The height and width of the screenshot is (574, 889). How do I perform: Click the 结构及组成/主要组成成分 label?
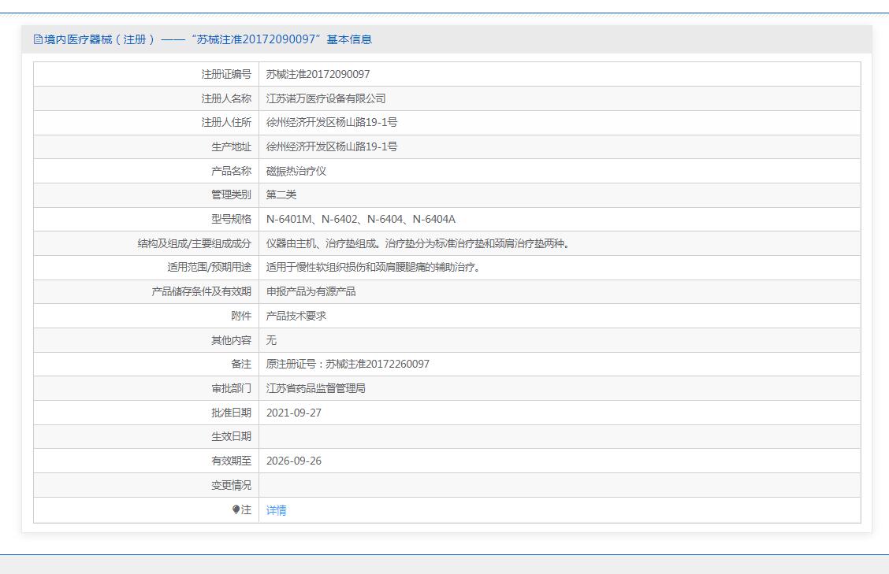(x=195, y=243)
